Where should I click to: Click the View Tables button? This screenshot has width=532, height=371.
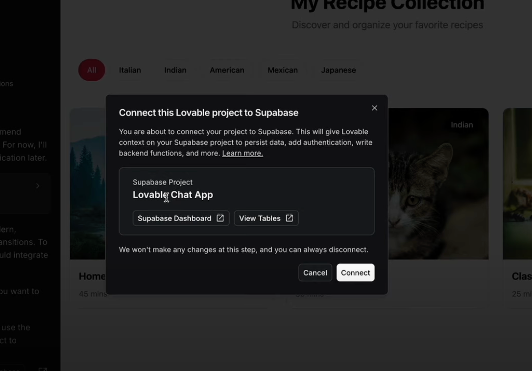click(266, 218)
